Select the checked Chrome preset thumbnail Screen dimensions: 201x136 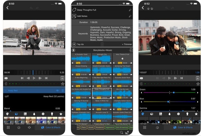(x=187, y=121)
